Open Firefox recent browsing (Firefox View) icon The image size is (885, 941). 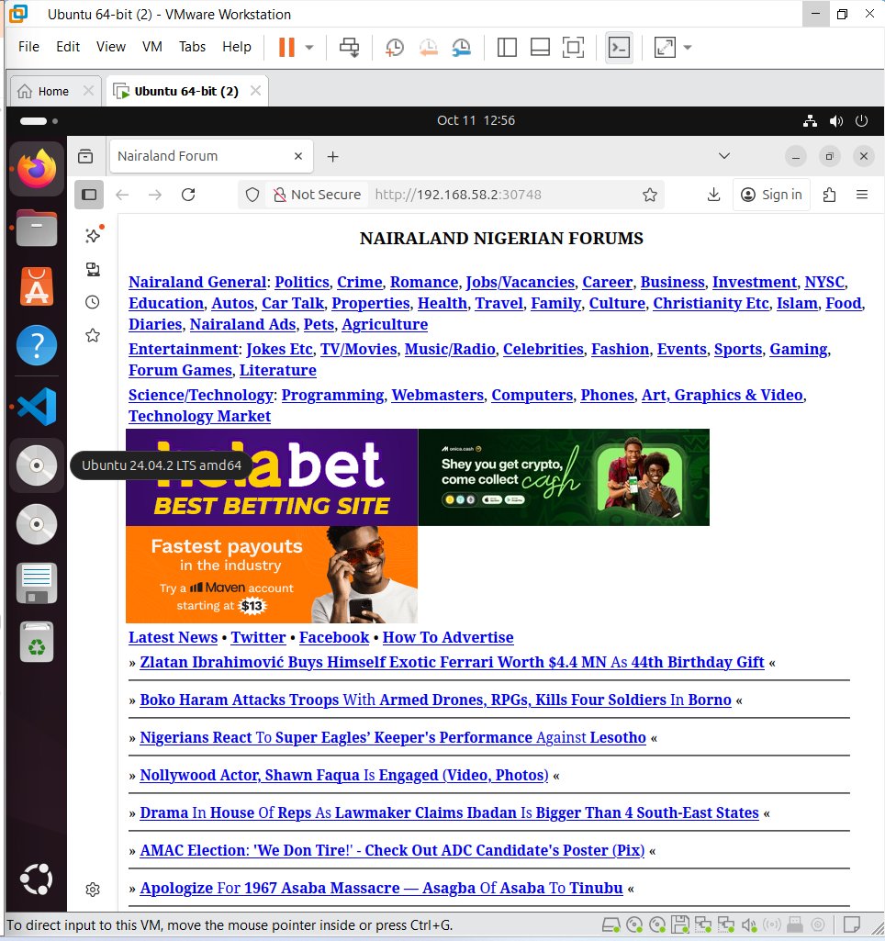tap(85, 157)
